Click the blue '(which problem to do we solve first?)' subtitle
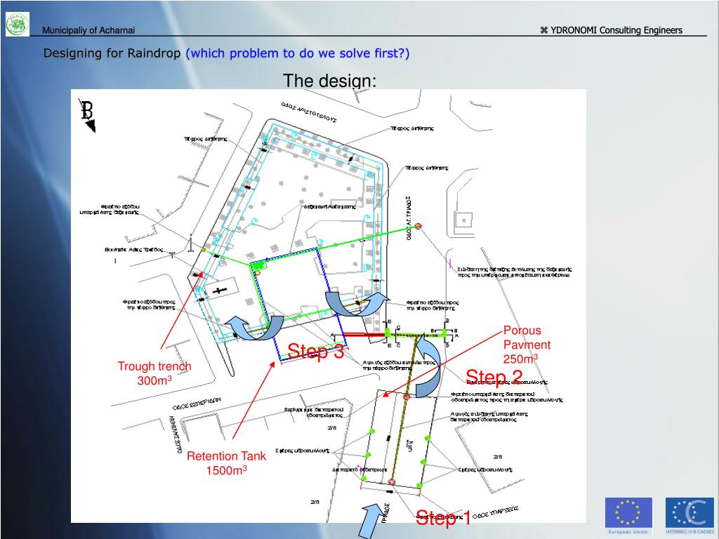Viewport: 719px width, 539px height. coord(298,53)
